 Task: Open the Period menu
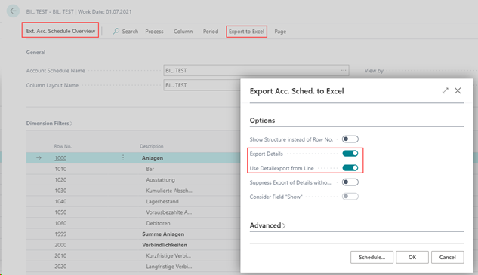211,32
